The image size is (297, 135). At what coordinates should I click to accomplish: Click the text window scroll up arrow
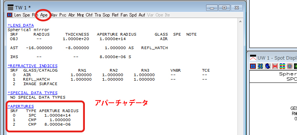pyautogui.click(x=240, y=21)
